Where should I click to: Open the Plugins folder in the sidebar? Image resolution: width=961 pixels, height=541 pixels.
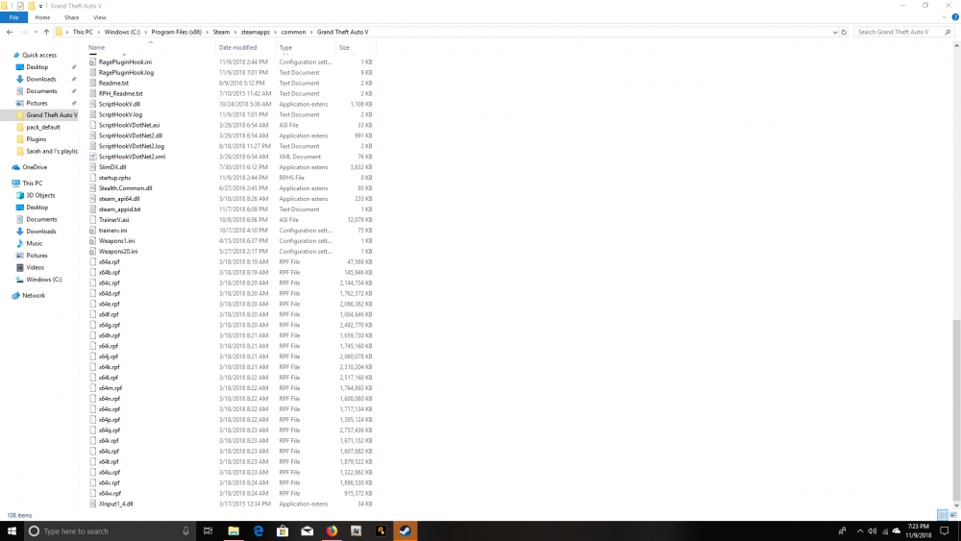[x=36, y=139]
